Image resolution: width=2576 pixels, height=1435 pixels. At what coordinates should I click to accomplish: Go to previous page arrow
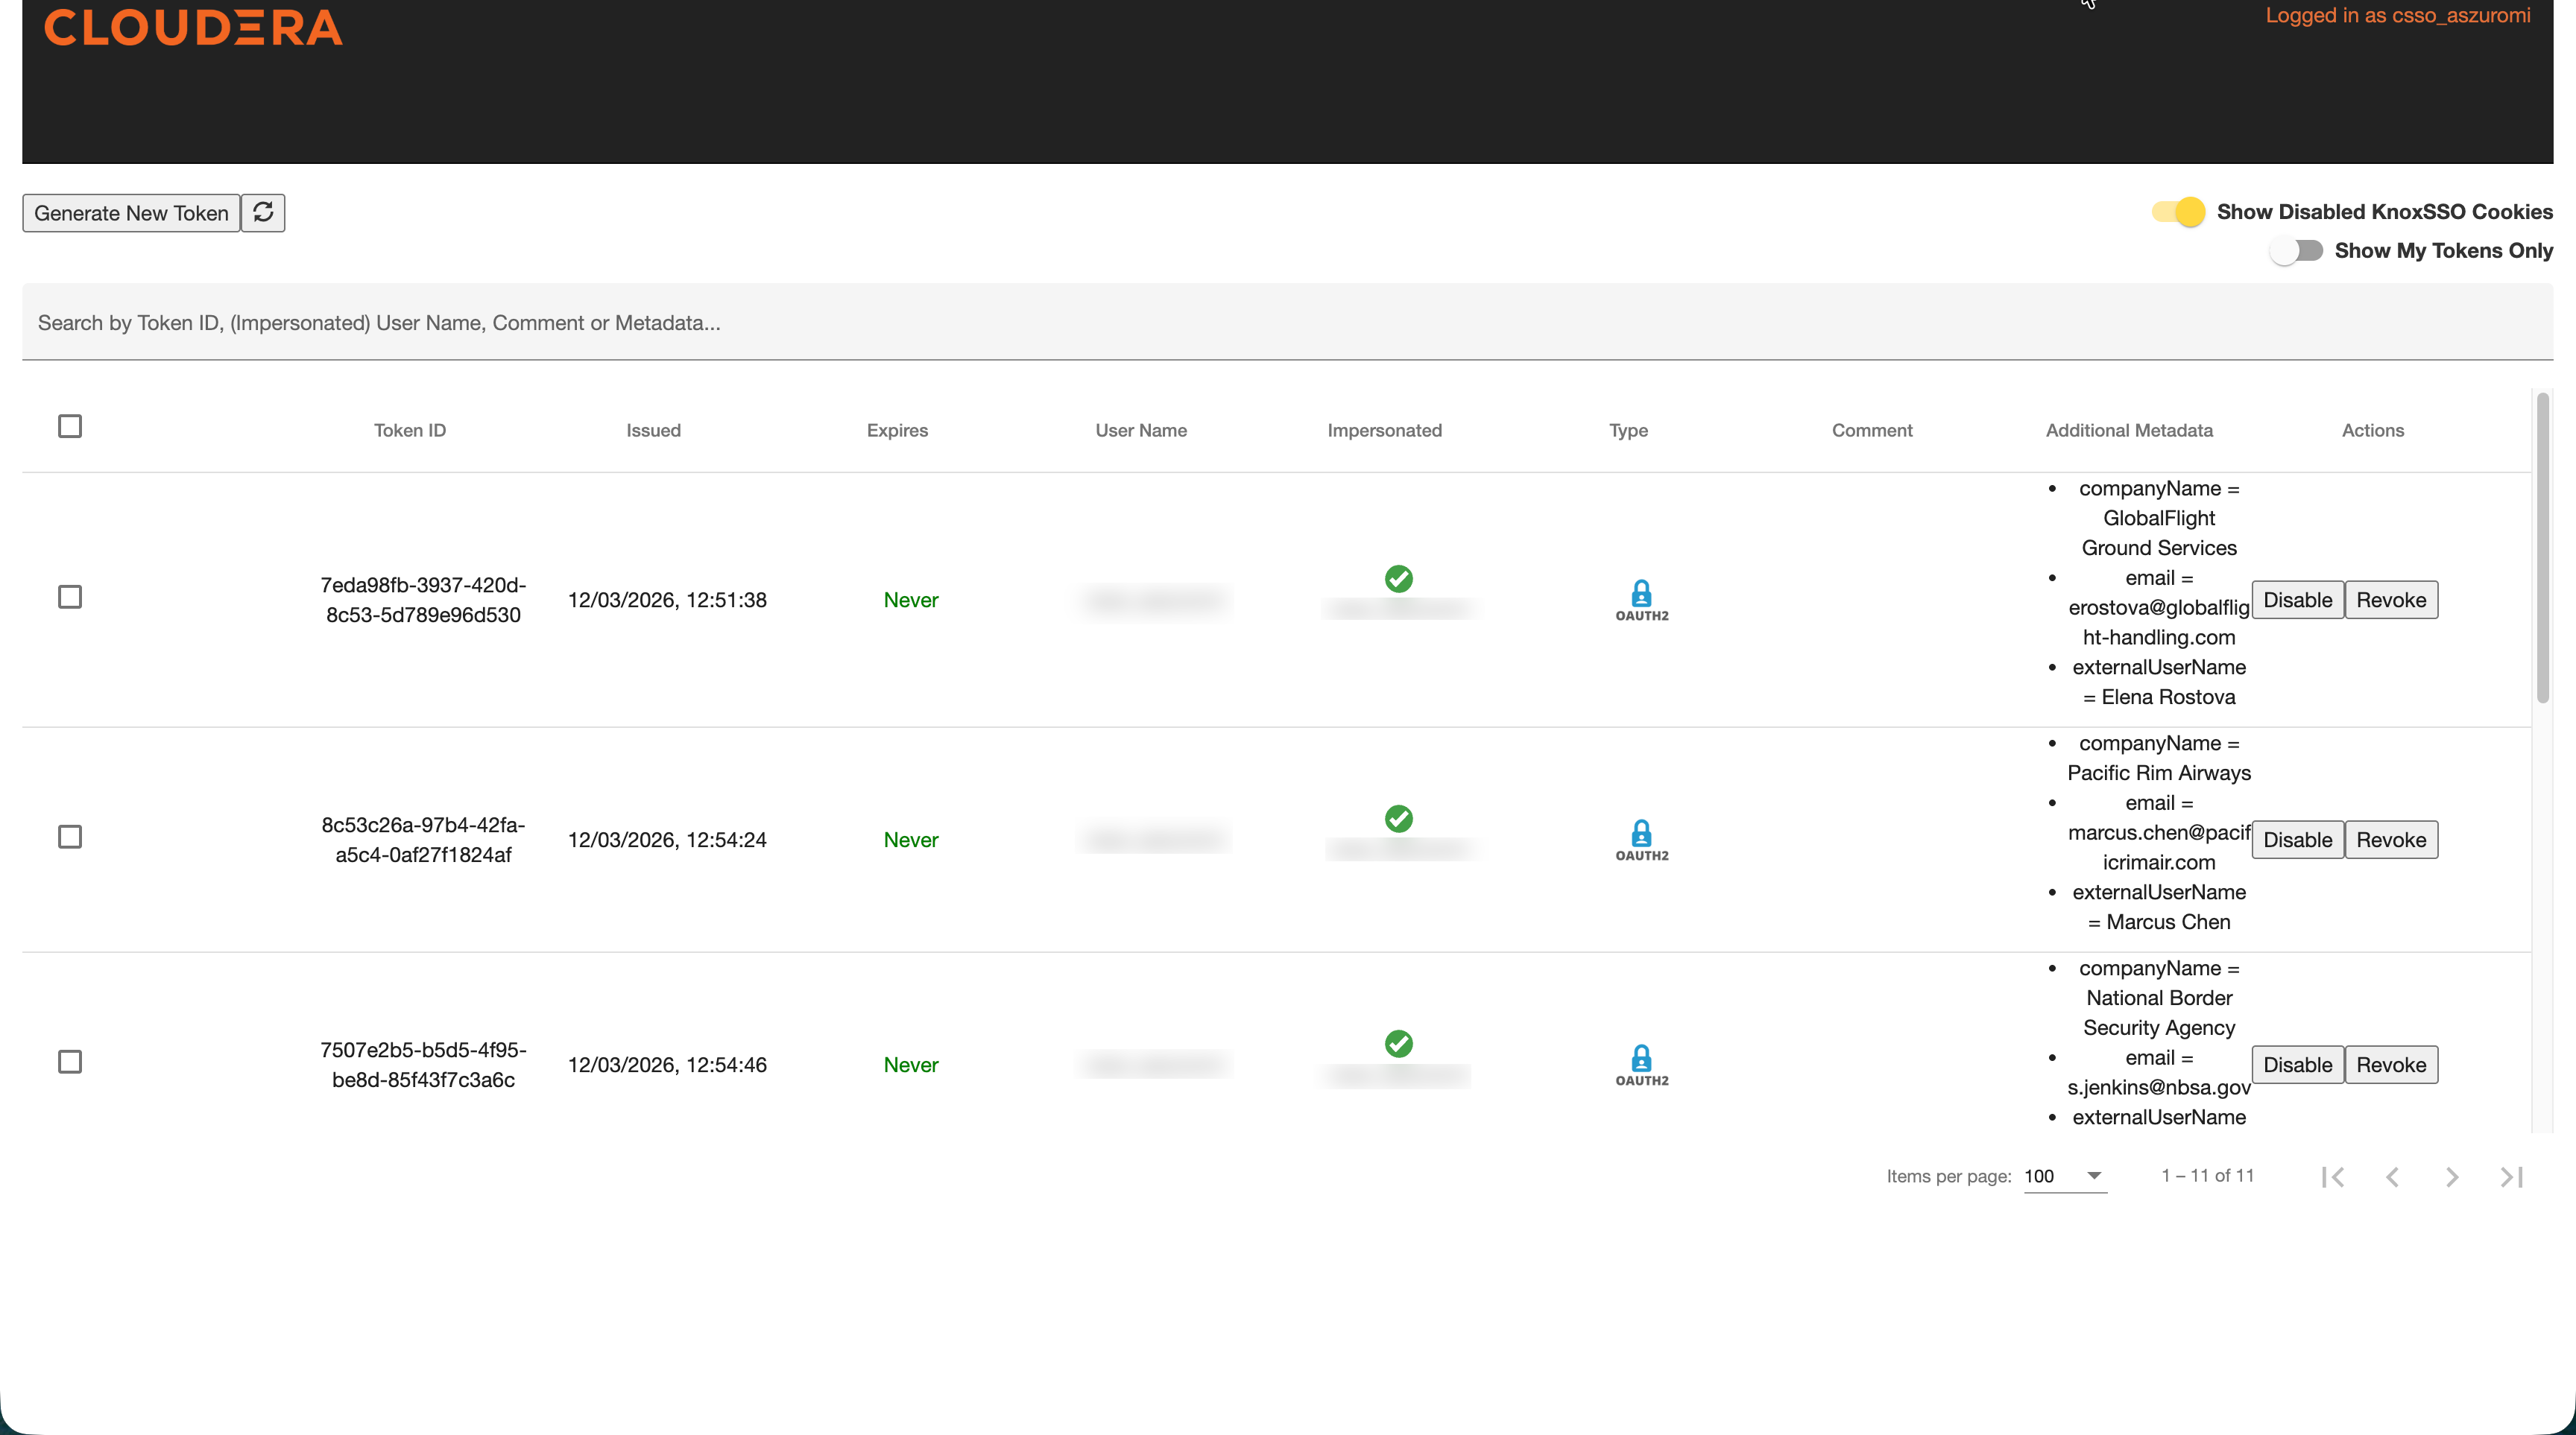pyautogui.click(x=2392, y=1176)
